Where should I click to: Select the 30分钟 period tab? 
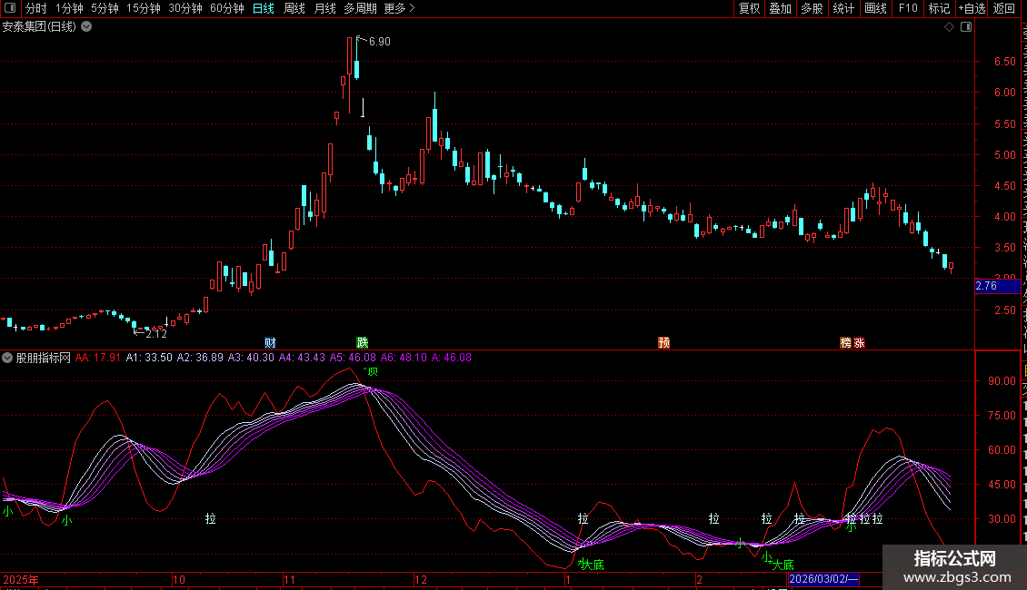(185, 8)
